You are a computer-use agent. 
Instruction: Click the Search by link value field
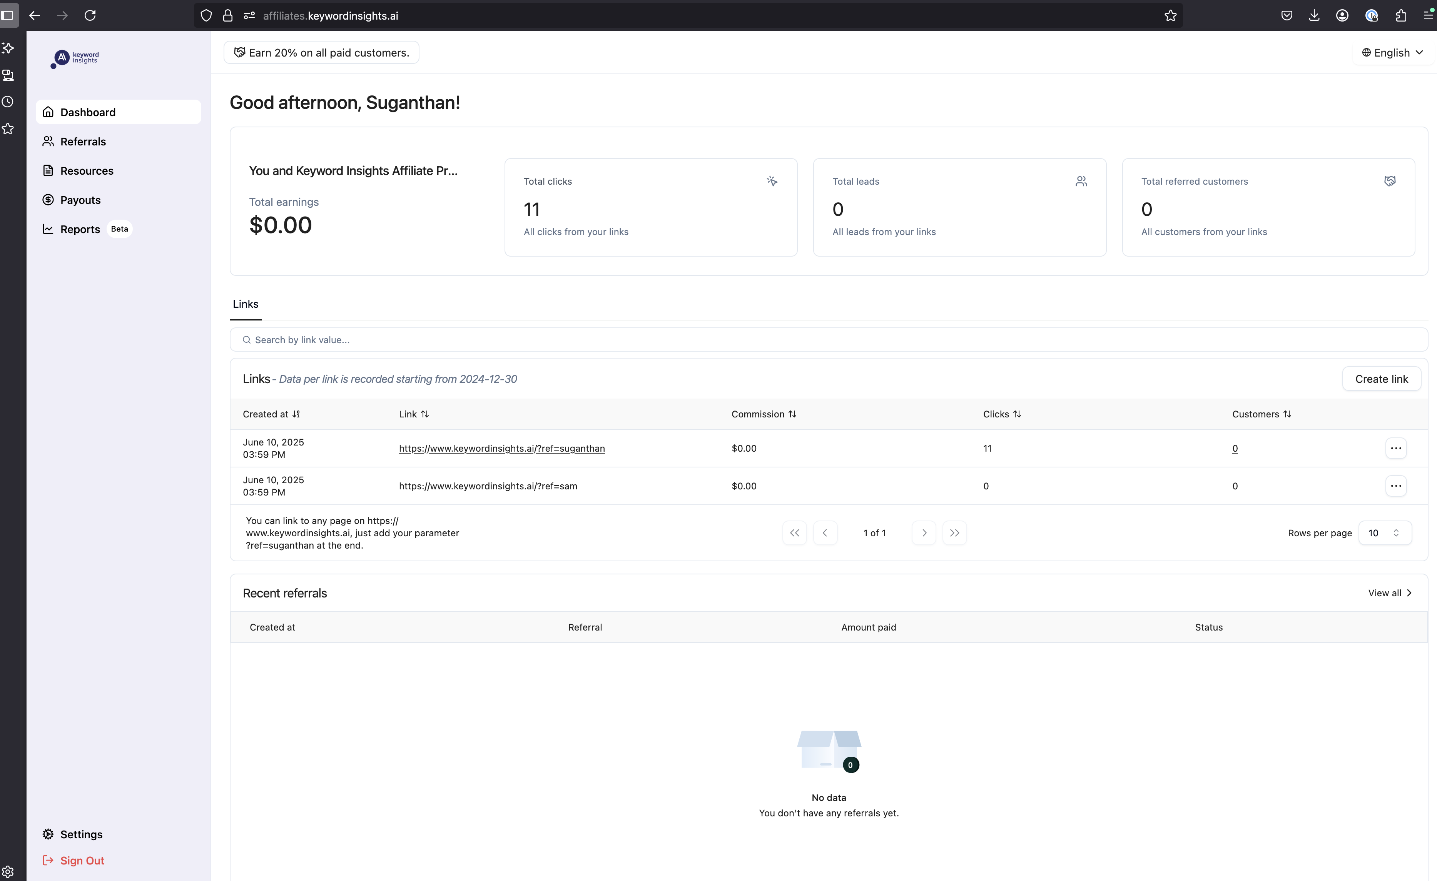click(x=828, y=340)
